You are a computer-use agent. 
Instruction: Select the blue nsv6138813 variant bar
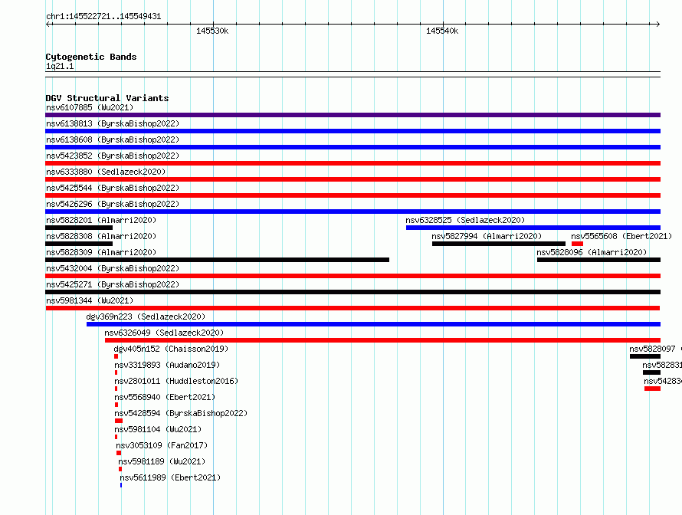[x=352, y=131]
